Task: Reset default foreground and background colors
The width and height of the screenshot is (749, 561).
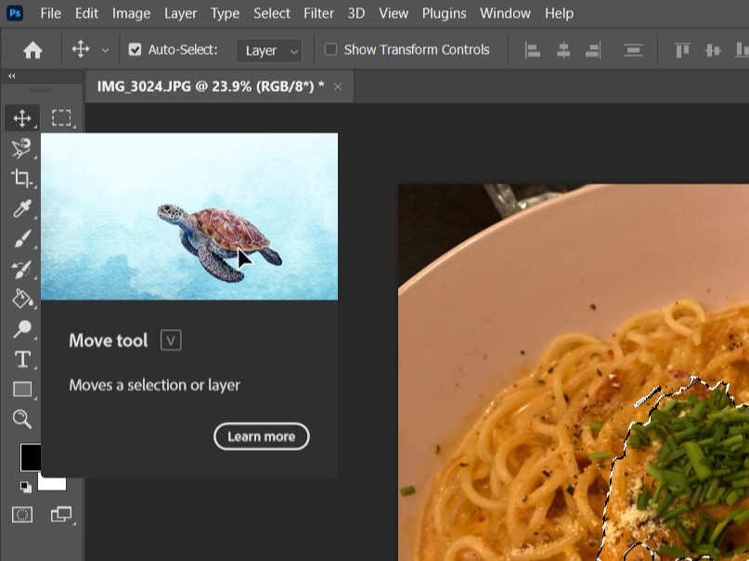Action: click(x=26, y=487)
